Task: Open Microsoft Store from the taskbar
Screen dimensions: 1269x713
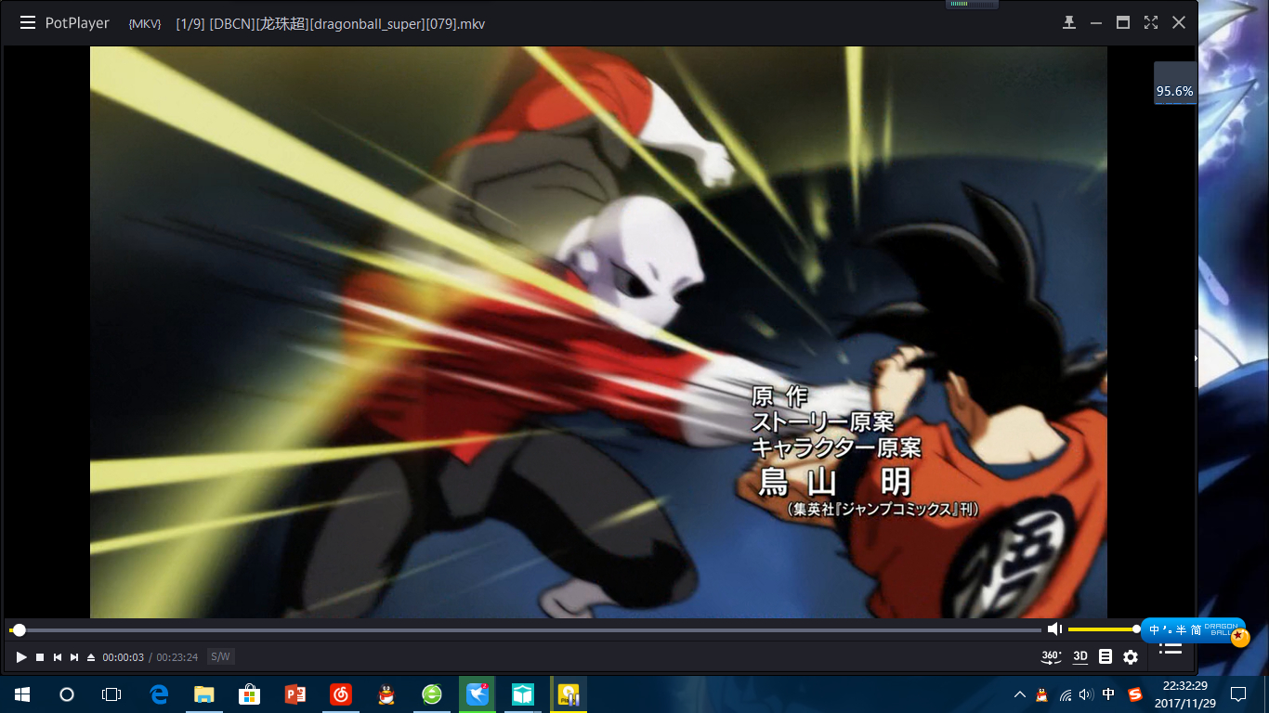Action: (x=250, y=694)
